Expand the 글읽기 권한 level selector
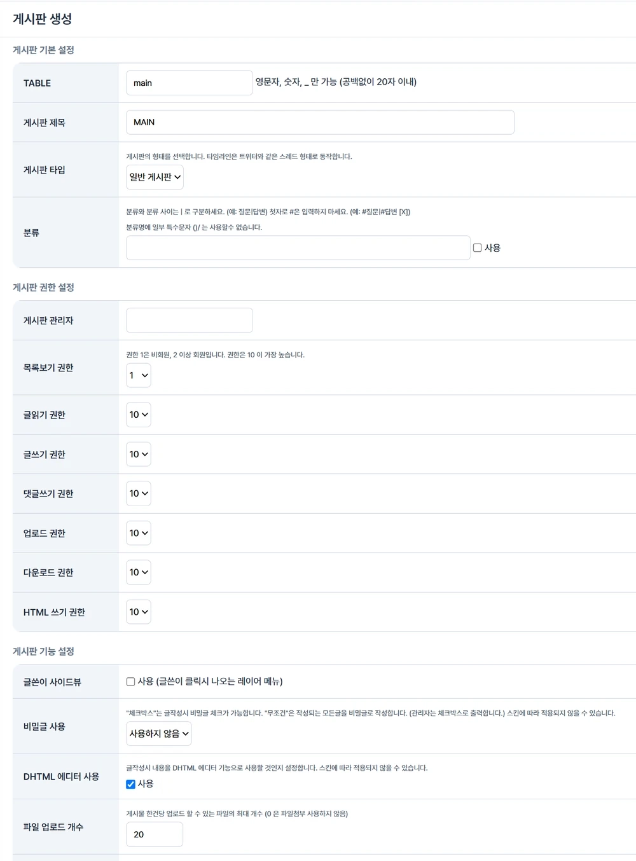This screenshot has height=861, width=636. click(139, 415)
